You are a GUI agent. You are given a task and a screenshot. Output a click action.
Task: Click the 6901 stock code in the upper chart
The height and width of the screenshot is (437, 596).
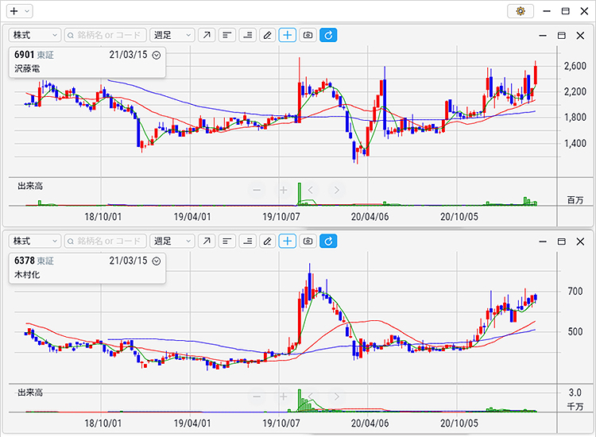tap(25, 55)
